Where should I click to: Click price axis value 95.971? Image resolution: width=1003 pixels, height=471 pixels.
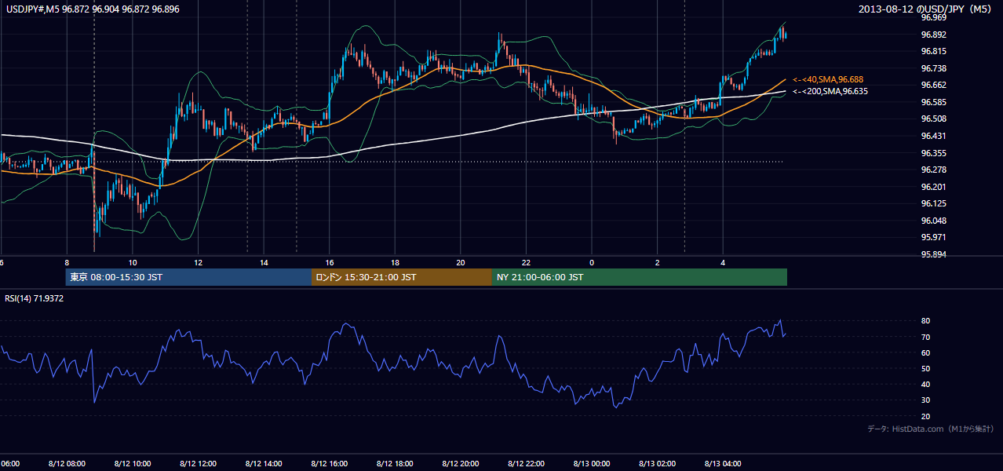[935, 237]
